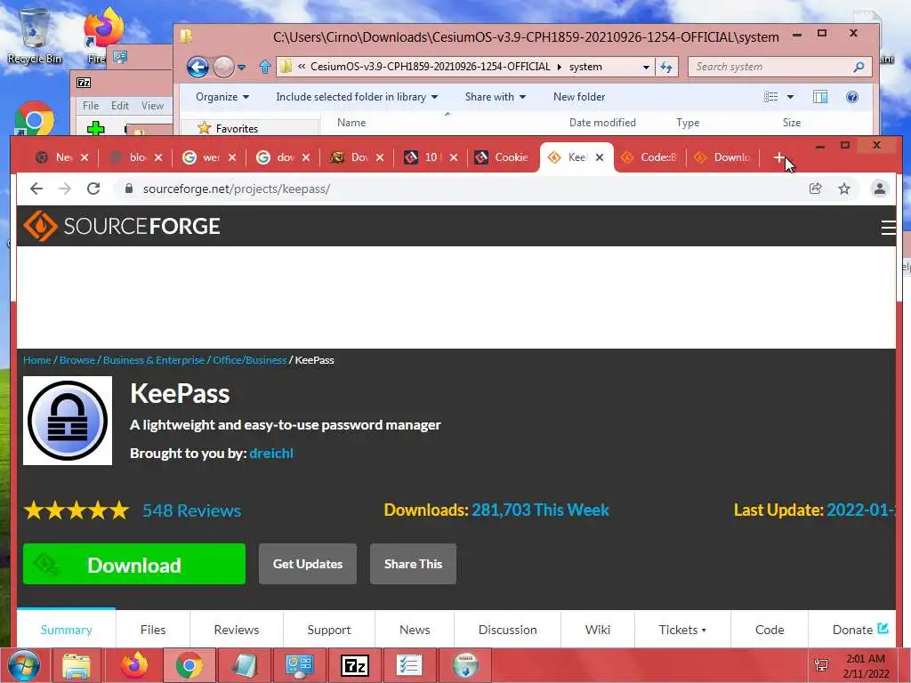This screenshot has height=683, width=911.
Task: Open the 548 Reviews link
Action: pos(192,510)
